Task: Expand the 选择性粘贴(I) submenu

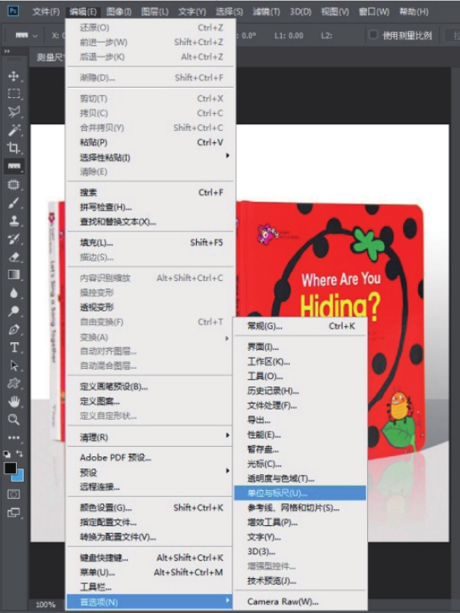Action: point(227,156)
